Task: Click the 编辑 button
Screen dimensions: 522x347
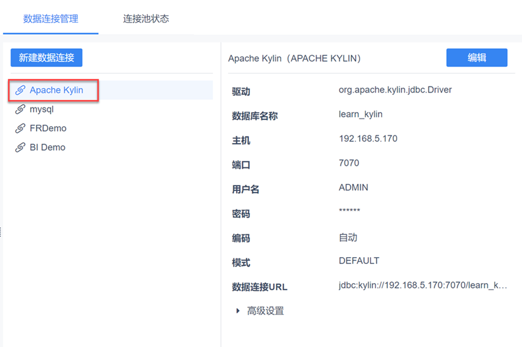Action: point(477,57)
